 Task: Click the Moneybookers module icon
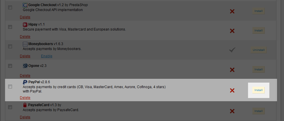point(25,44)
